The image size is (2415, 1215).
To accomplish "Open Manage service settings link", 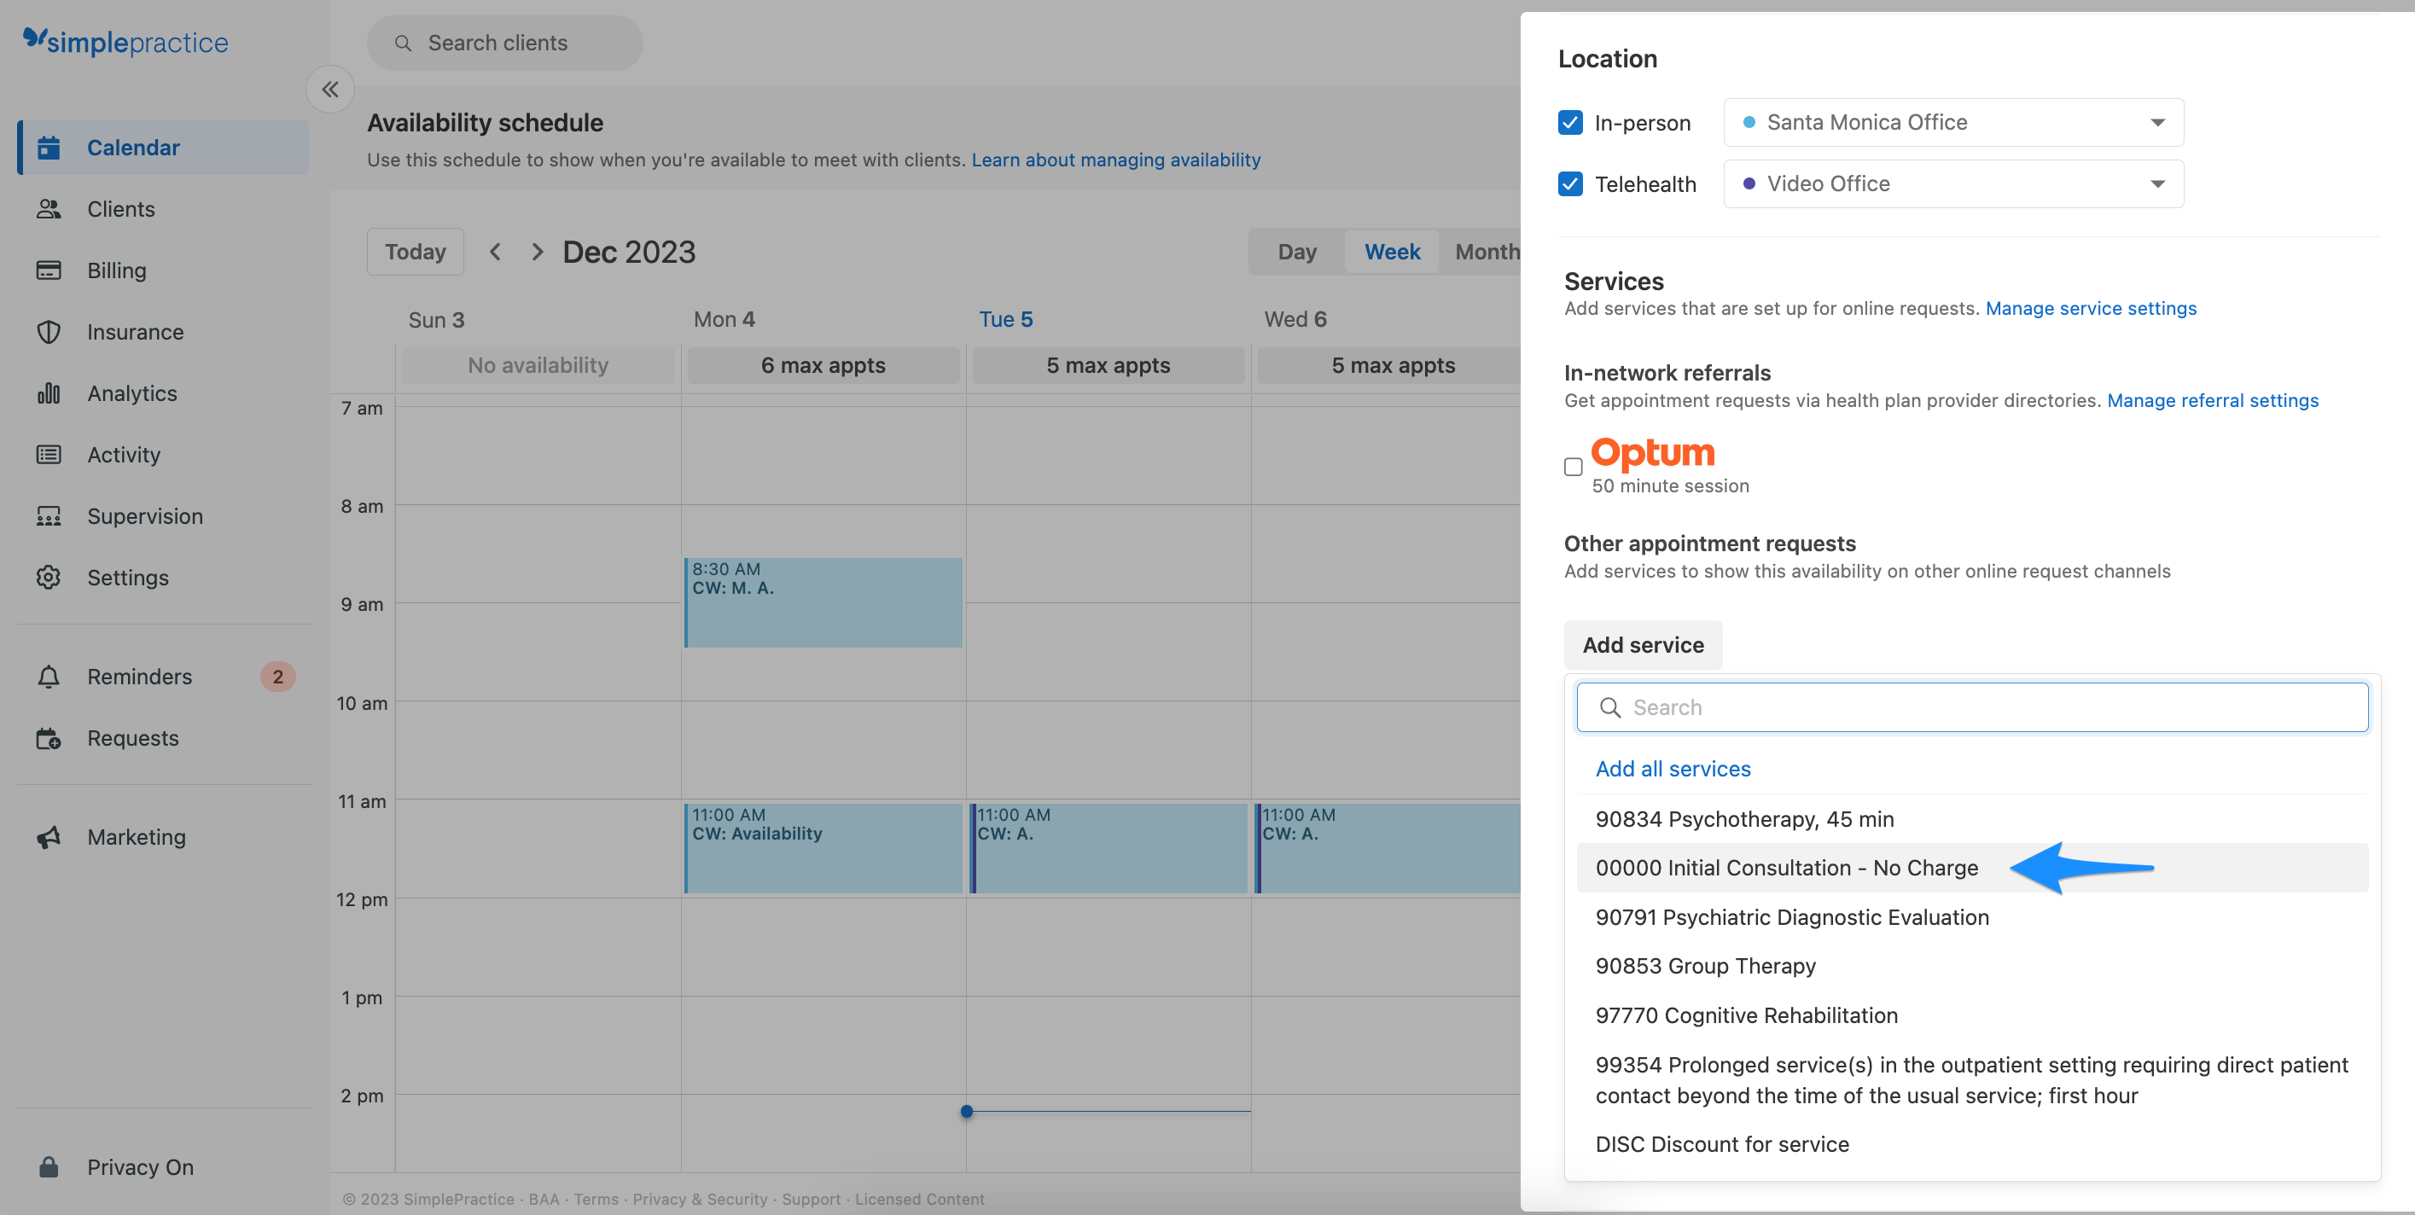I will click(2091, 308).
